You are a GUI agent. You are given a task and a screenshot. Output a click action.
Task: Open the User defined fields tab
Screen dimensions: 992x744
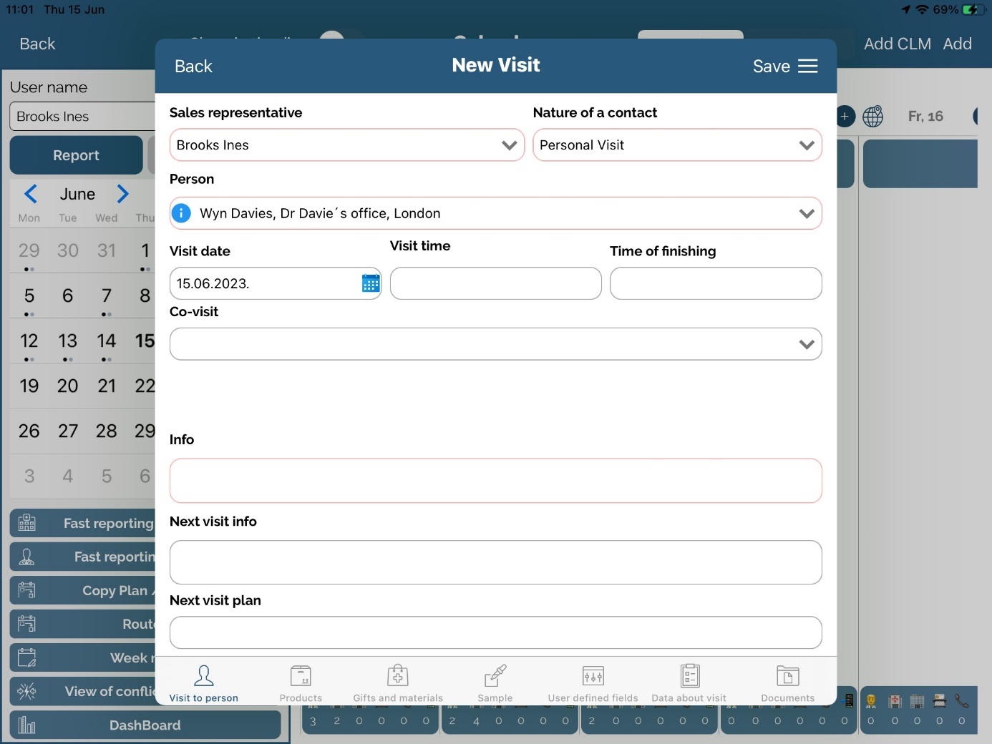[x=593, y=683]
